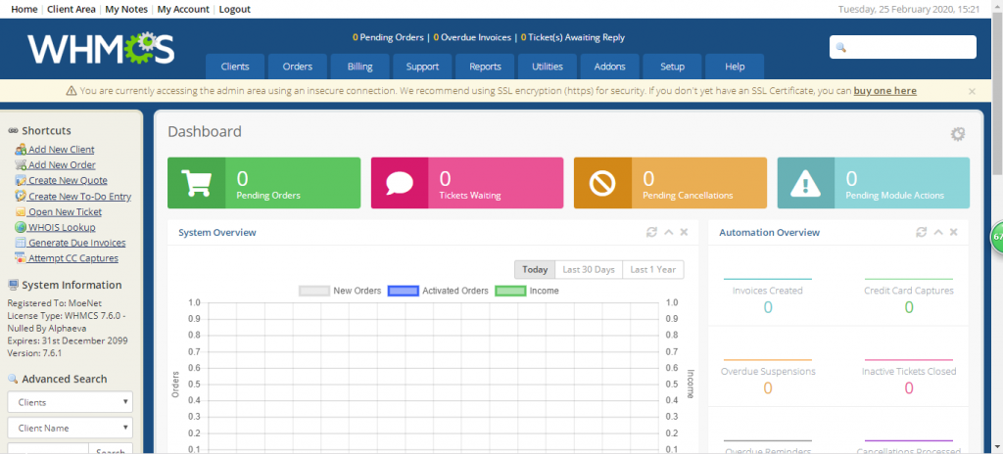Dismiss the insecure connection warning banner
Viewport: 1003px width, 454px height.
pos(972,91)
